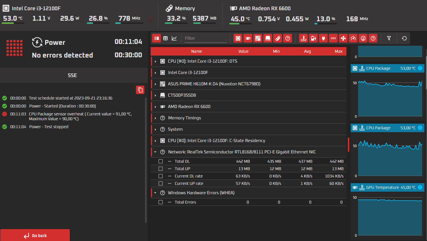Expand the AMD Radeon RX 6600 sensor group

tap(155, 107)
